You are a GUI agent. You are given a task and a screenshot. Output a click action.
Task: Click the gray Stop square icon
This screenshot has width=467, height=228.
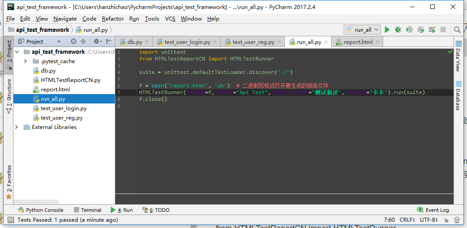coord(443,30)
